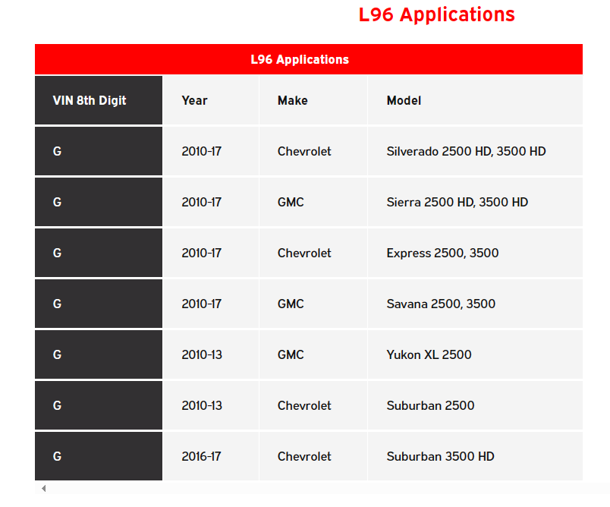Click '2010-17' year in Silverado row
This screenshot has width=610, height=507.
211,151
